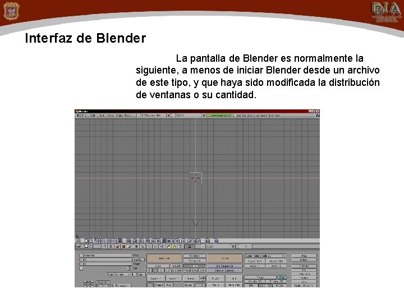The image size is (404, 303).
Task: Open the Texture buttons icon
Action: [x=123, y=246]
